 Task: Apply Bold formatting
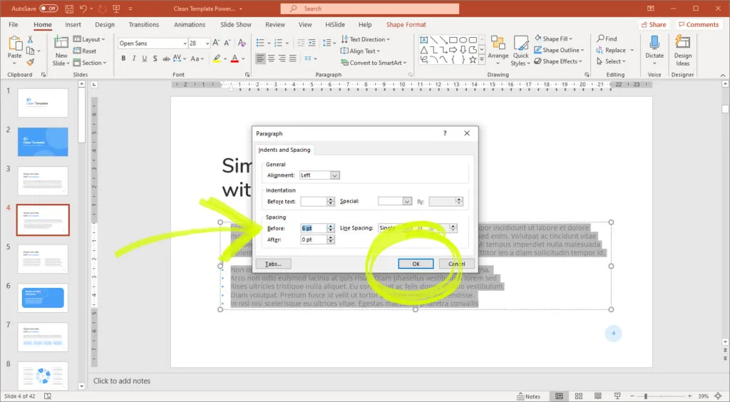(x=123, y=58)
